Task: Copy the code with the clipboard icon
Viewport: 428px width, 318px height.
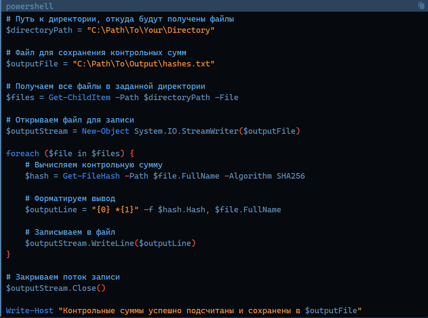Action: click(x=421, y=6)
